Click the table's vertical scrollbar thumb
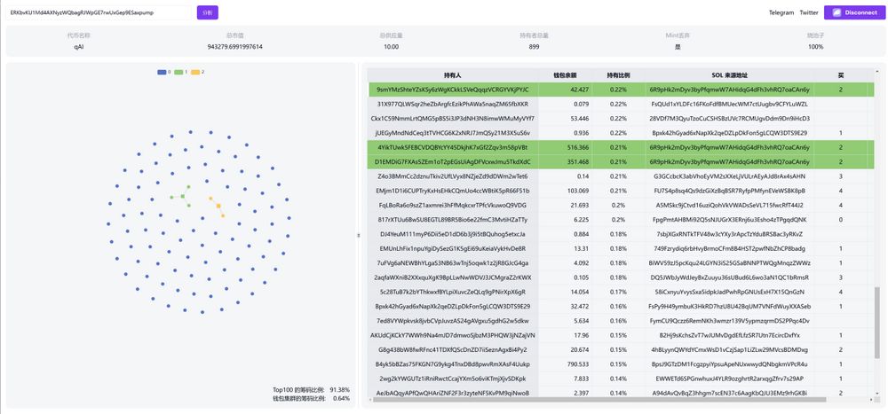 coord(877,334)
